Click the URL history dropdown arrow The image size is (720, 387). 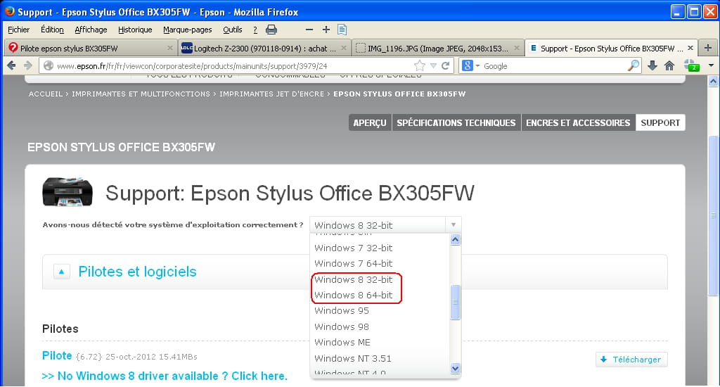point(433,65)
